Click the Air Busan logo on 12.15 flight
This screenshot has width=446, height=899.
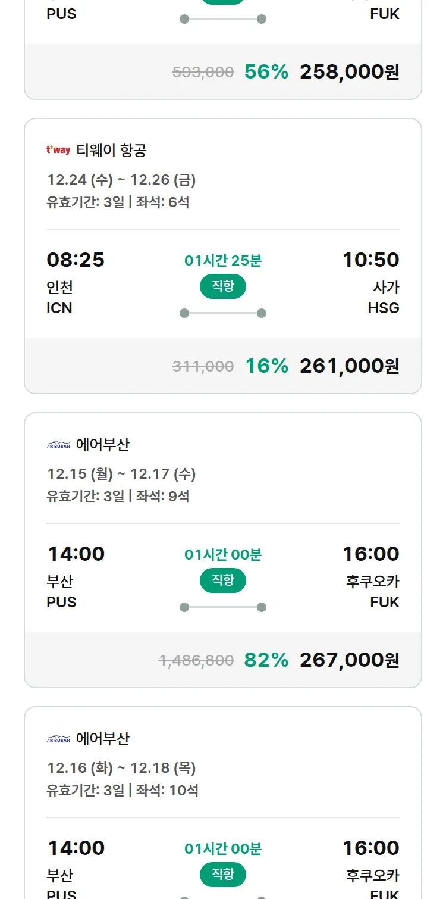[58, 444]
